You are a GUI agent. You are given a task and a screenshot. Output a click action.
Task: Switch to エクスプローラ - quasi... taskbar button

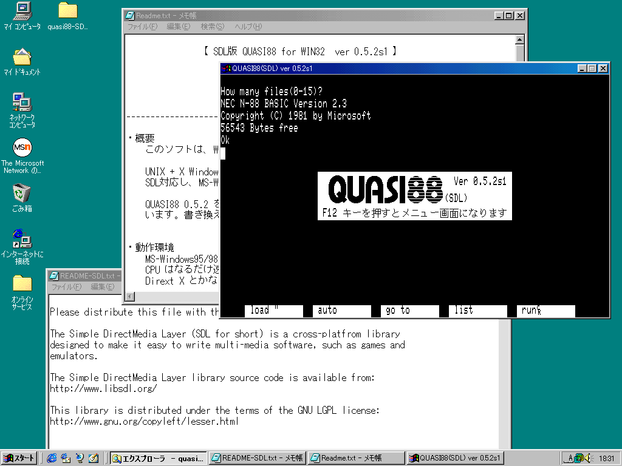tap(159, 458)
